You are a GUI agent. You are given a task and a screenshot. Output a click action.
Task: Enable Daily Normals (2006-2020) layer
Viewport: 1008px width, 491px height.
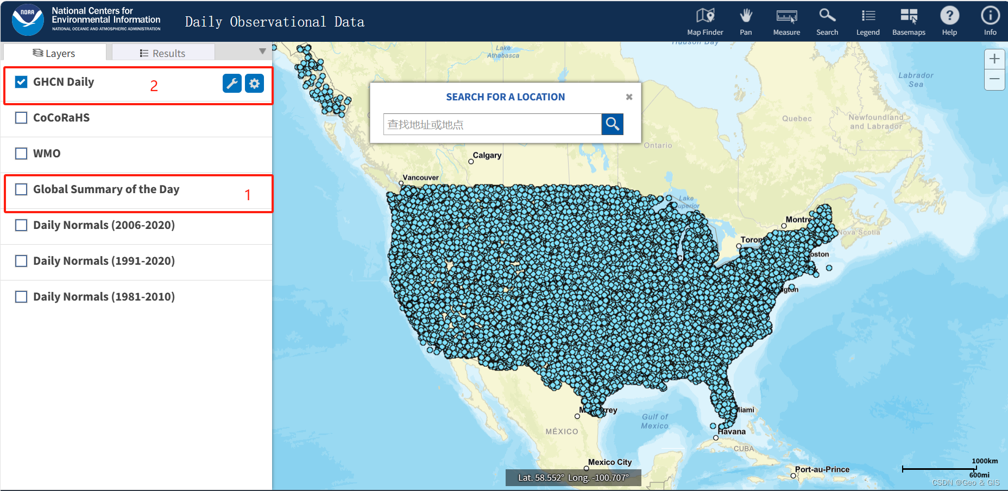click(21, 225)
